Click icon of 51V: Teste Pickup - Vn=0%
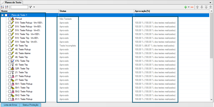 [x=13, y=30]
